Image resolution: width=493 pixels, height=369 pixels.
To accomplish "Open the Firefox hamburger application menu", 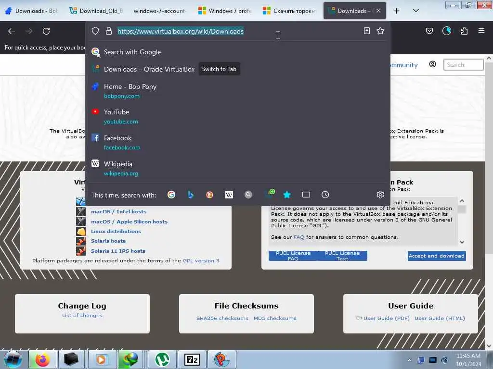I will click(x=481, y=31).
